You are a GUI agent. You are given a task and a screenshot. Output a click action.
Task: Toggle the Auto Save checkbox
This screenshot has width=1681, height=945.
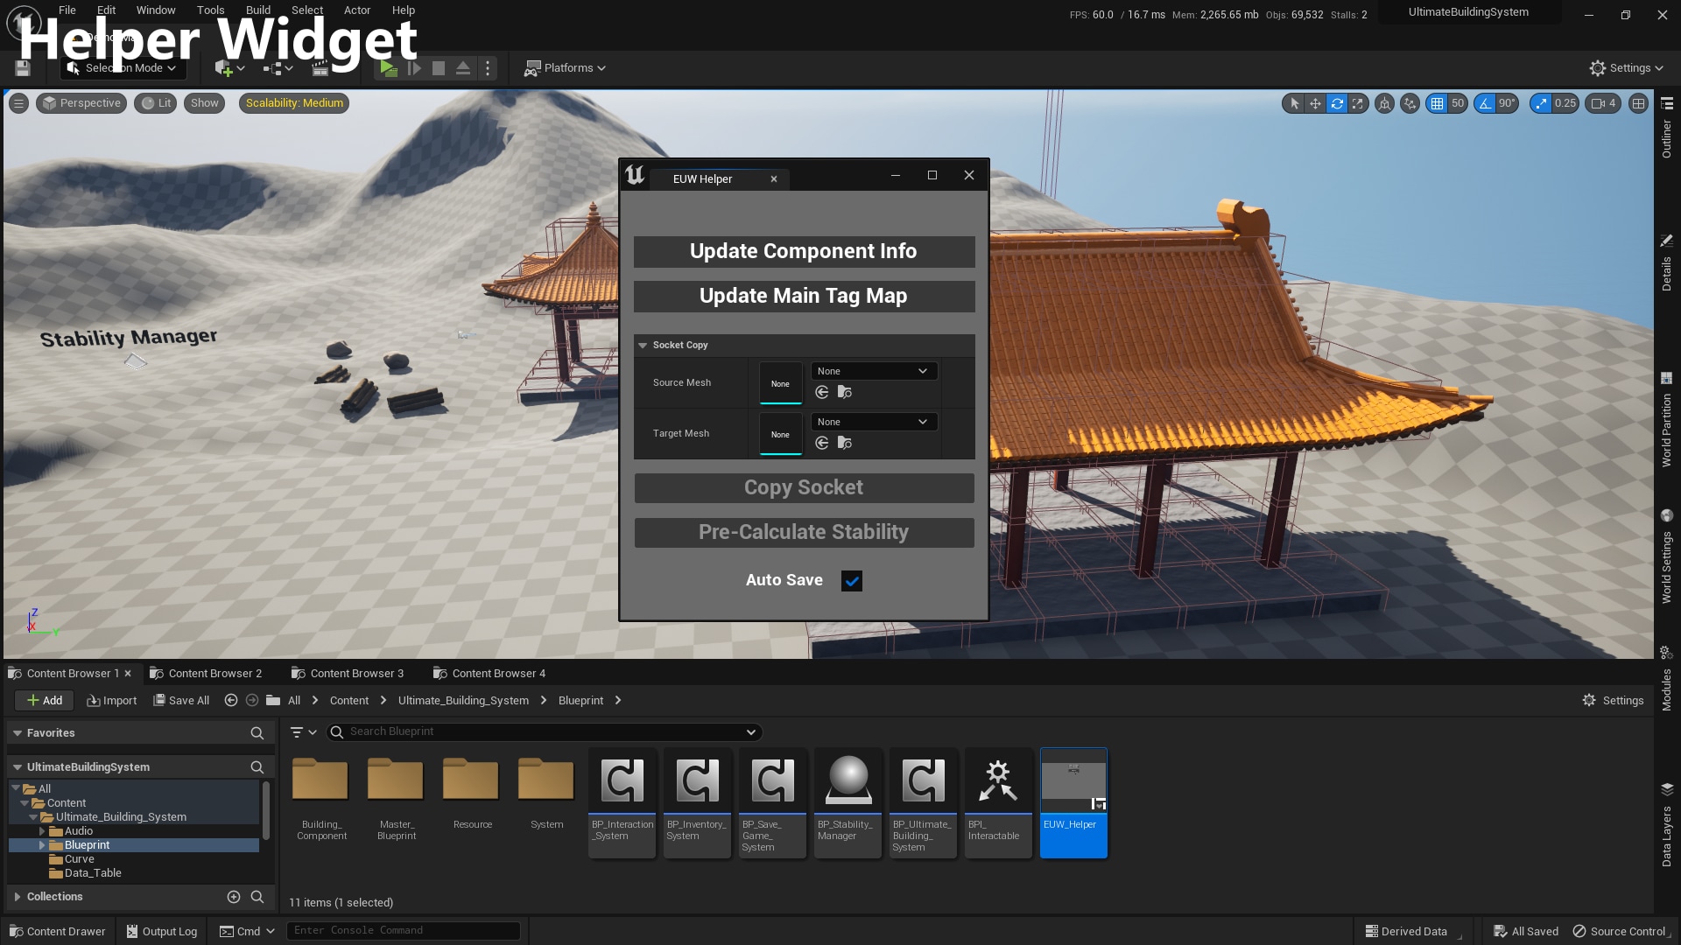tap(851, 581)
